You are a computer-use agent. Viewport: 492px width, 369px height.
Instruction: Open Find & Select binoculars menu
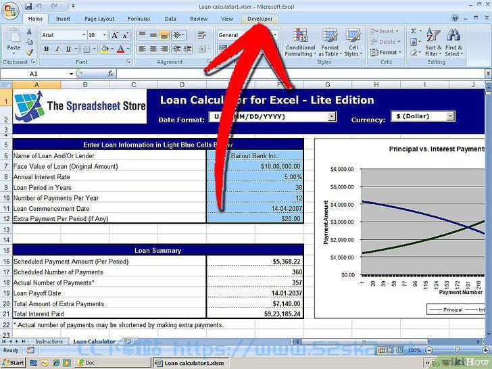453,43
